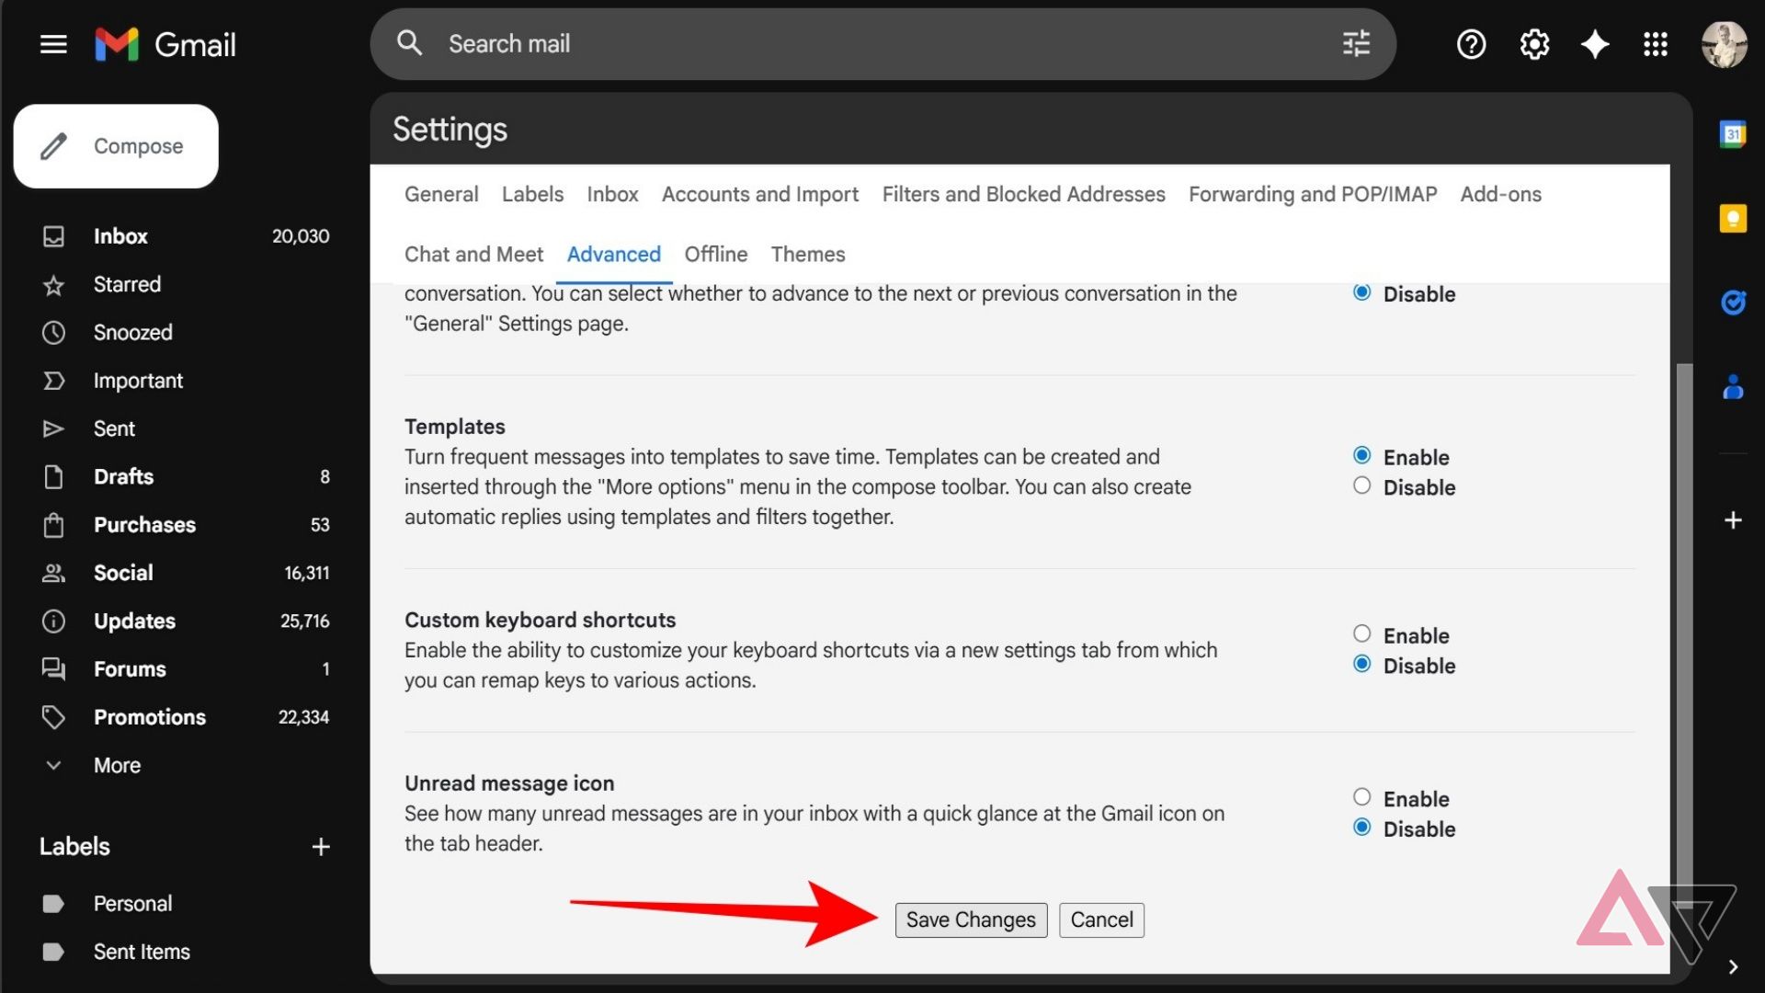The height and width of the screenshot is (993, 1765).
Task: Enable Custom keyboard shortcuts
Action: point(1361,634)
